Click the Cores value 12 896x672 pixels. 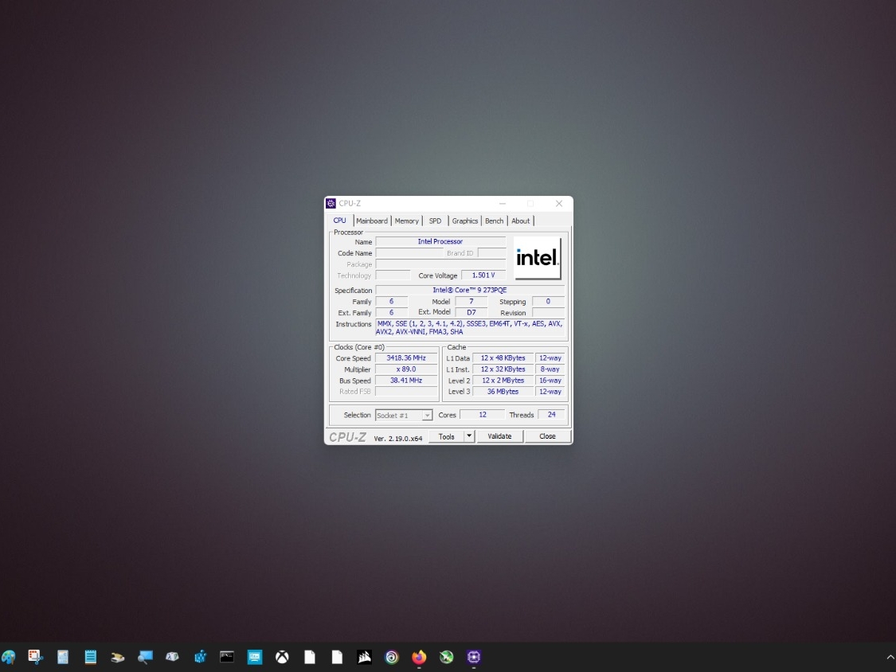(483, 415)
